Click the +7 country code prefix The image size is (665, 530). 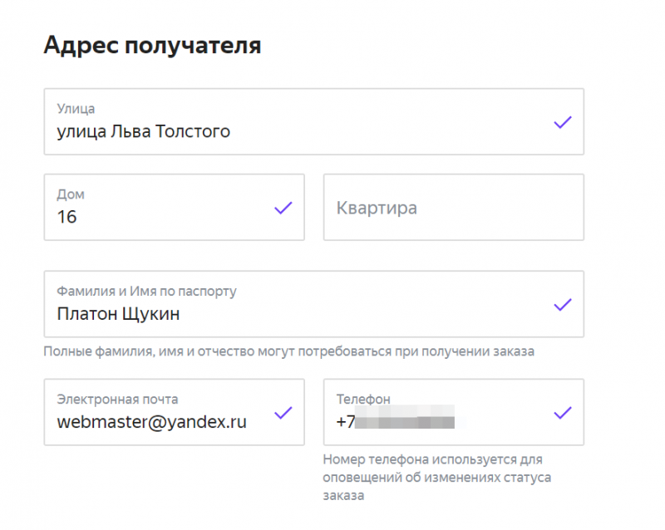pos(346,422)
